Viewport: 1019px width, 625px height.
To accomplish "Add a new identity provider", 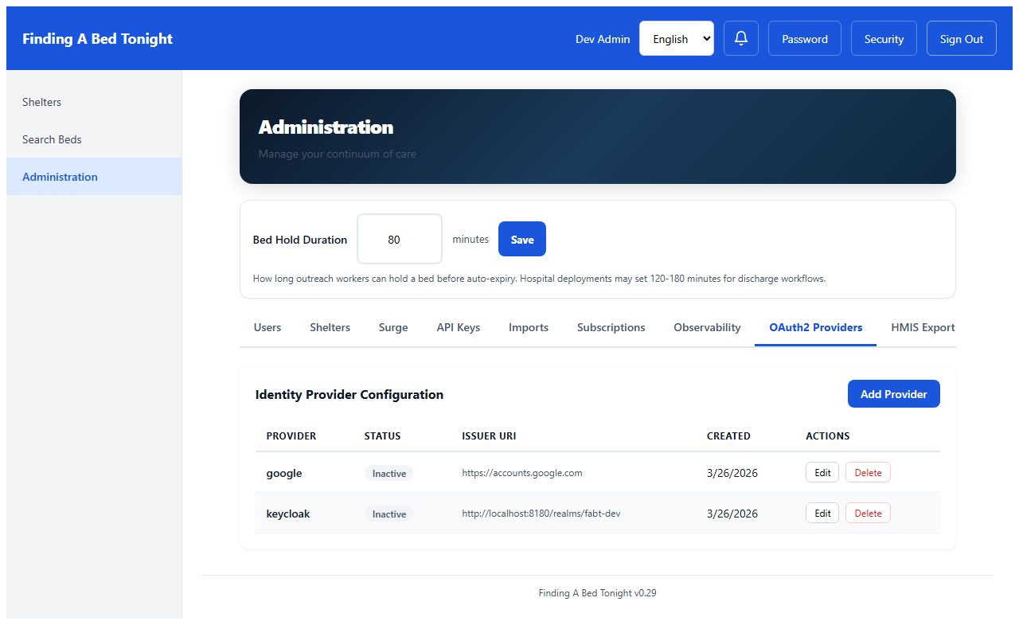I will pos(893,393).
